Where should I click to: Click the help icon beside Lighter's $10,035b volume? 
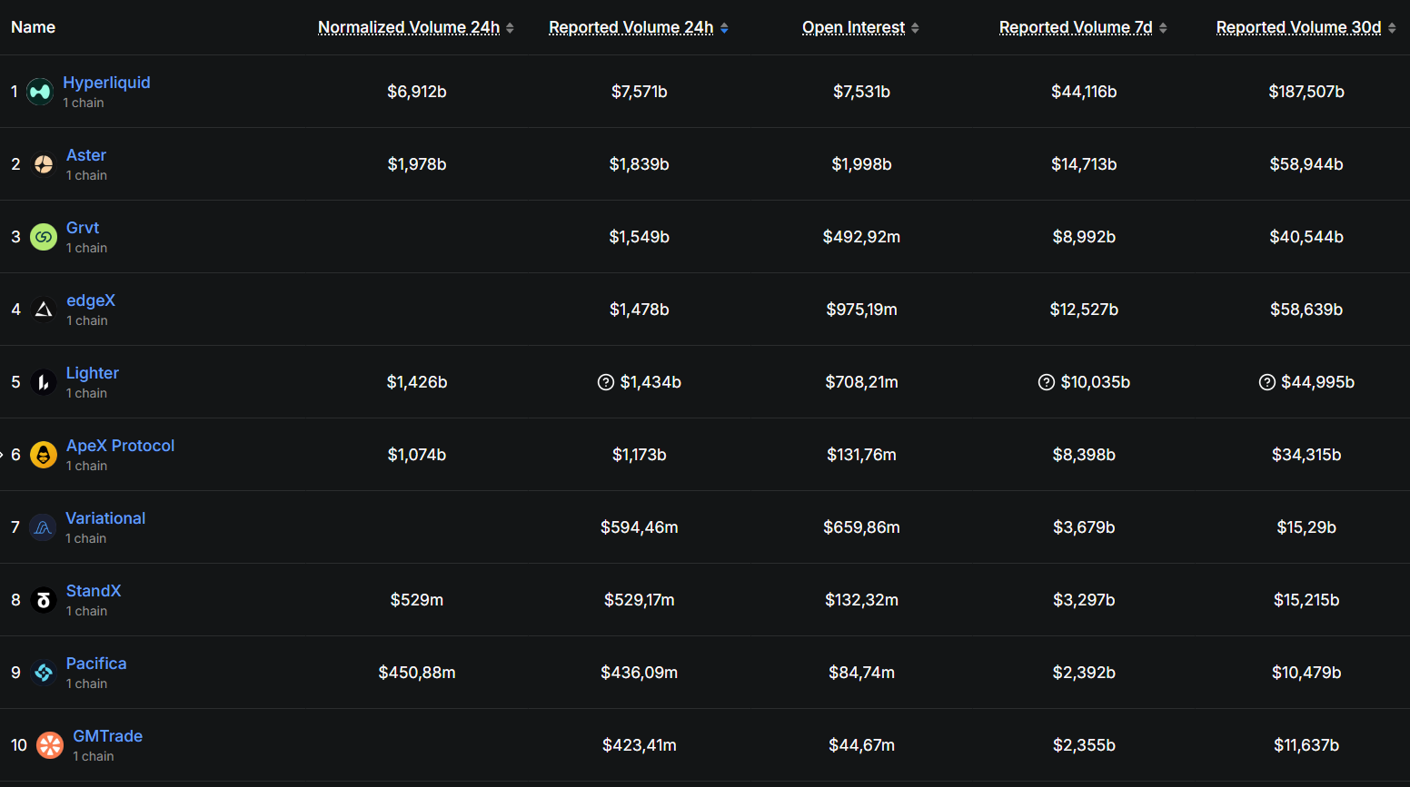pyautogui.click(x=1047, y=382)
